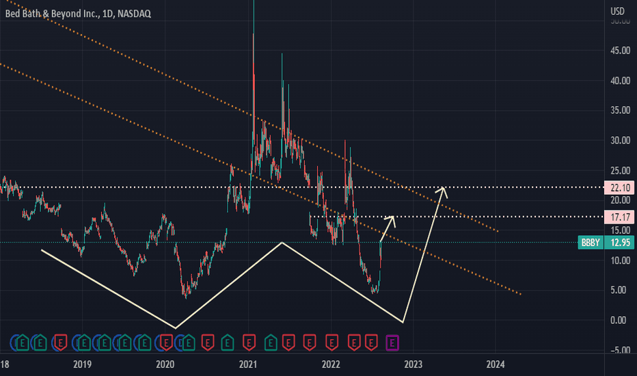Click the BBBY ticker tag on price axis
The width and height of the screenshot is (637, 376).
click(x=591, y=243)
